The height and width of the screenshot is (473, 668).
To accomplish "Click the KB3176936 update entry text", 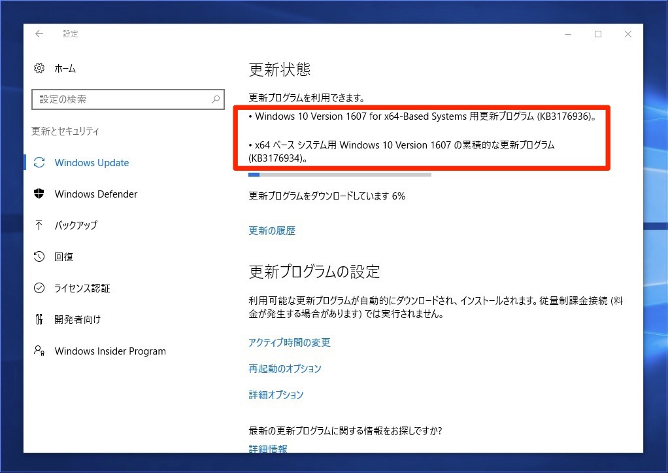I will 423,116.
